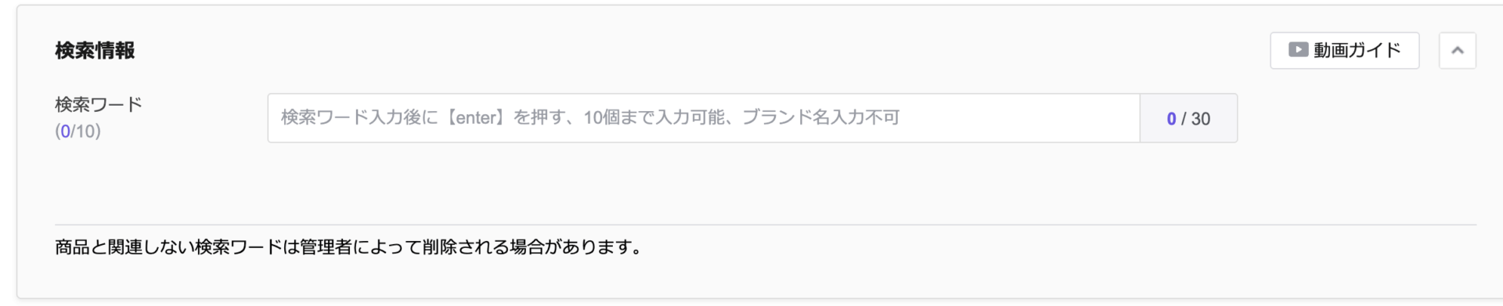Collapse the 検索情報 section with the chevron

point(1457,50)
